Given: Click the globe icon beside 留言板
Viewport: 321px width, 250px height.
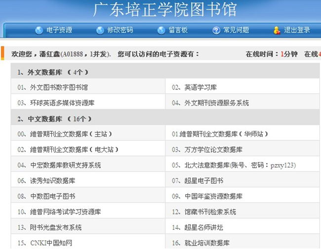Looking at the screenshot, I should [161, 30].
